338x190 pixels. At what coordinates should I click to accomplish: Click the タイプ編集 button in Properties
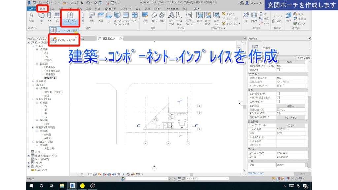pos(305,58)
